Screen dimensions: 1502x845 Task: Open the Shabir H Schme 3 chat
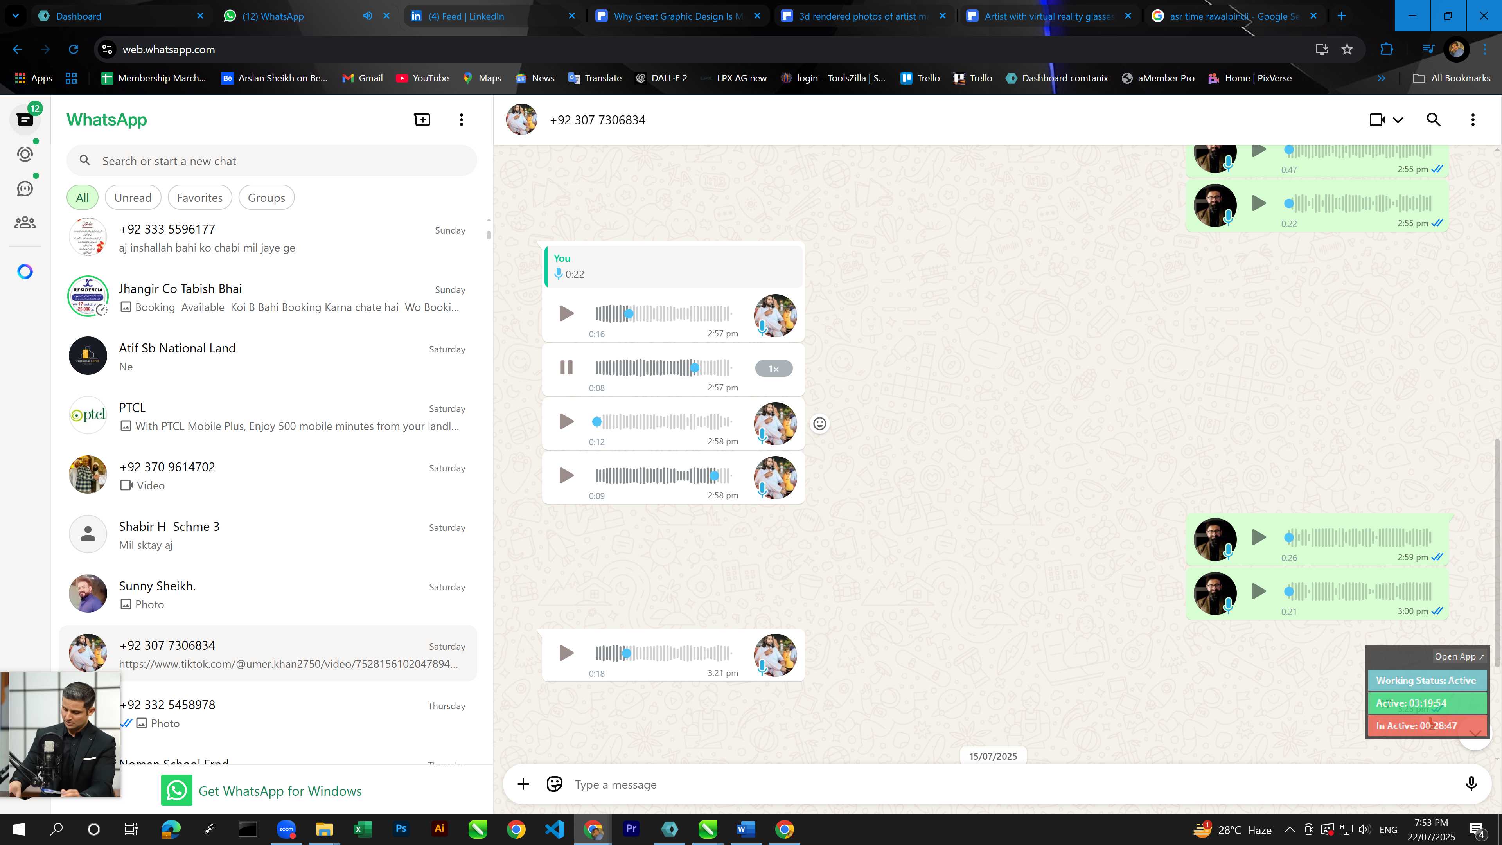[x=268, y=535]
